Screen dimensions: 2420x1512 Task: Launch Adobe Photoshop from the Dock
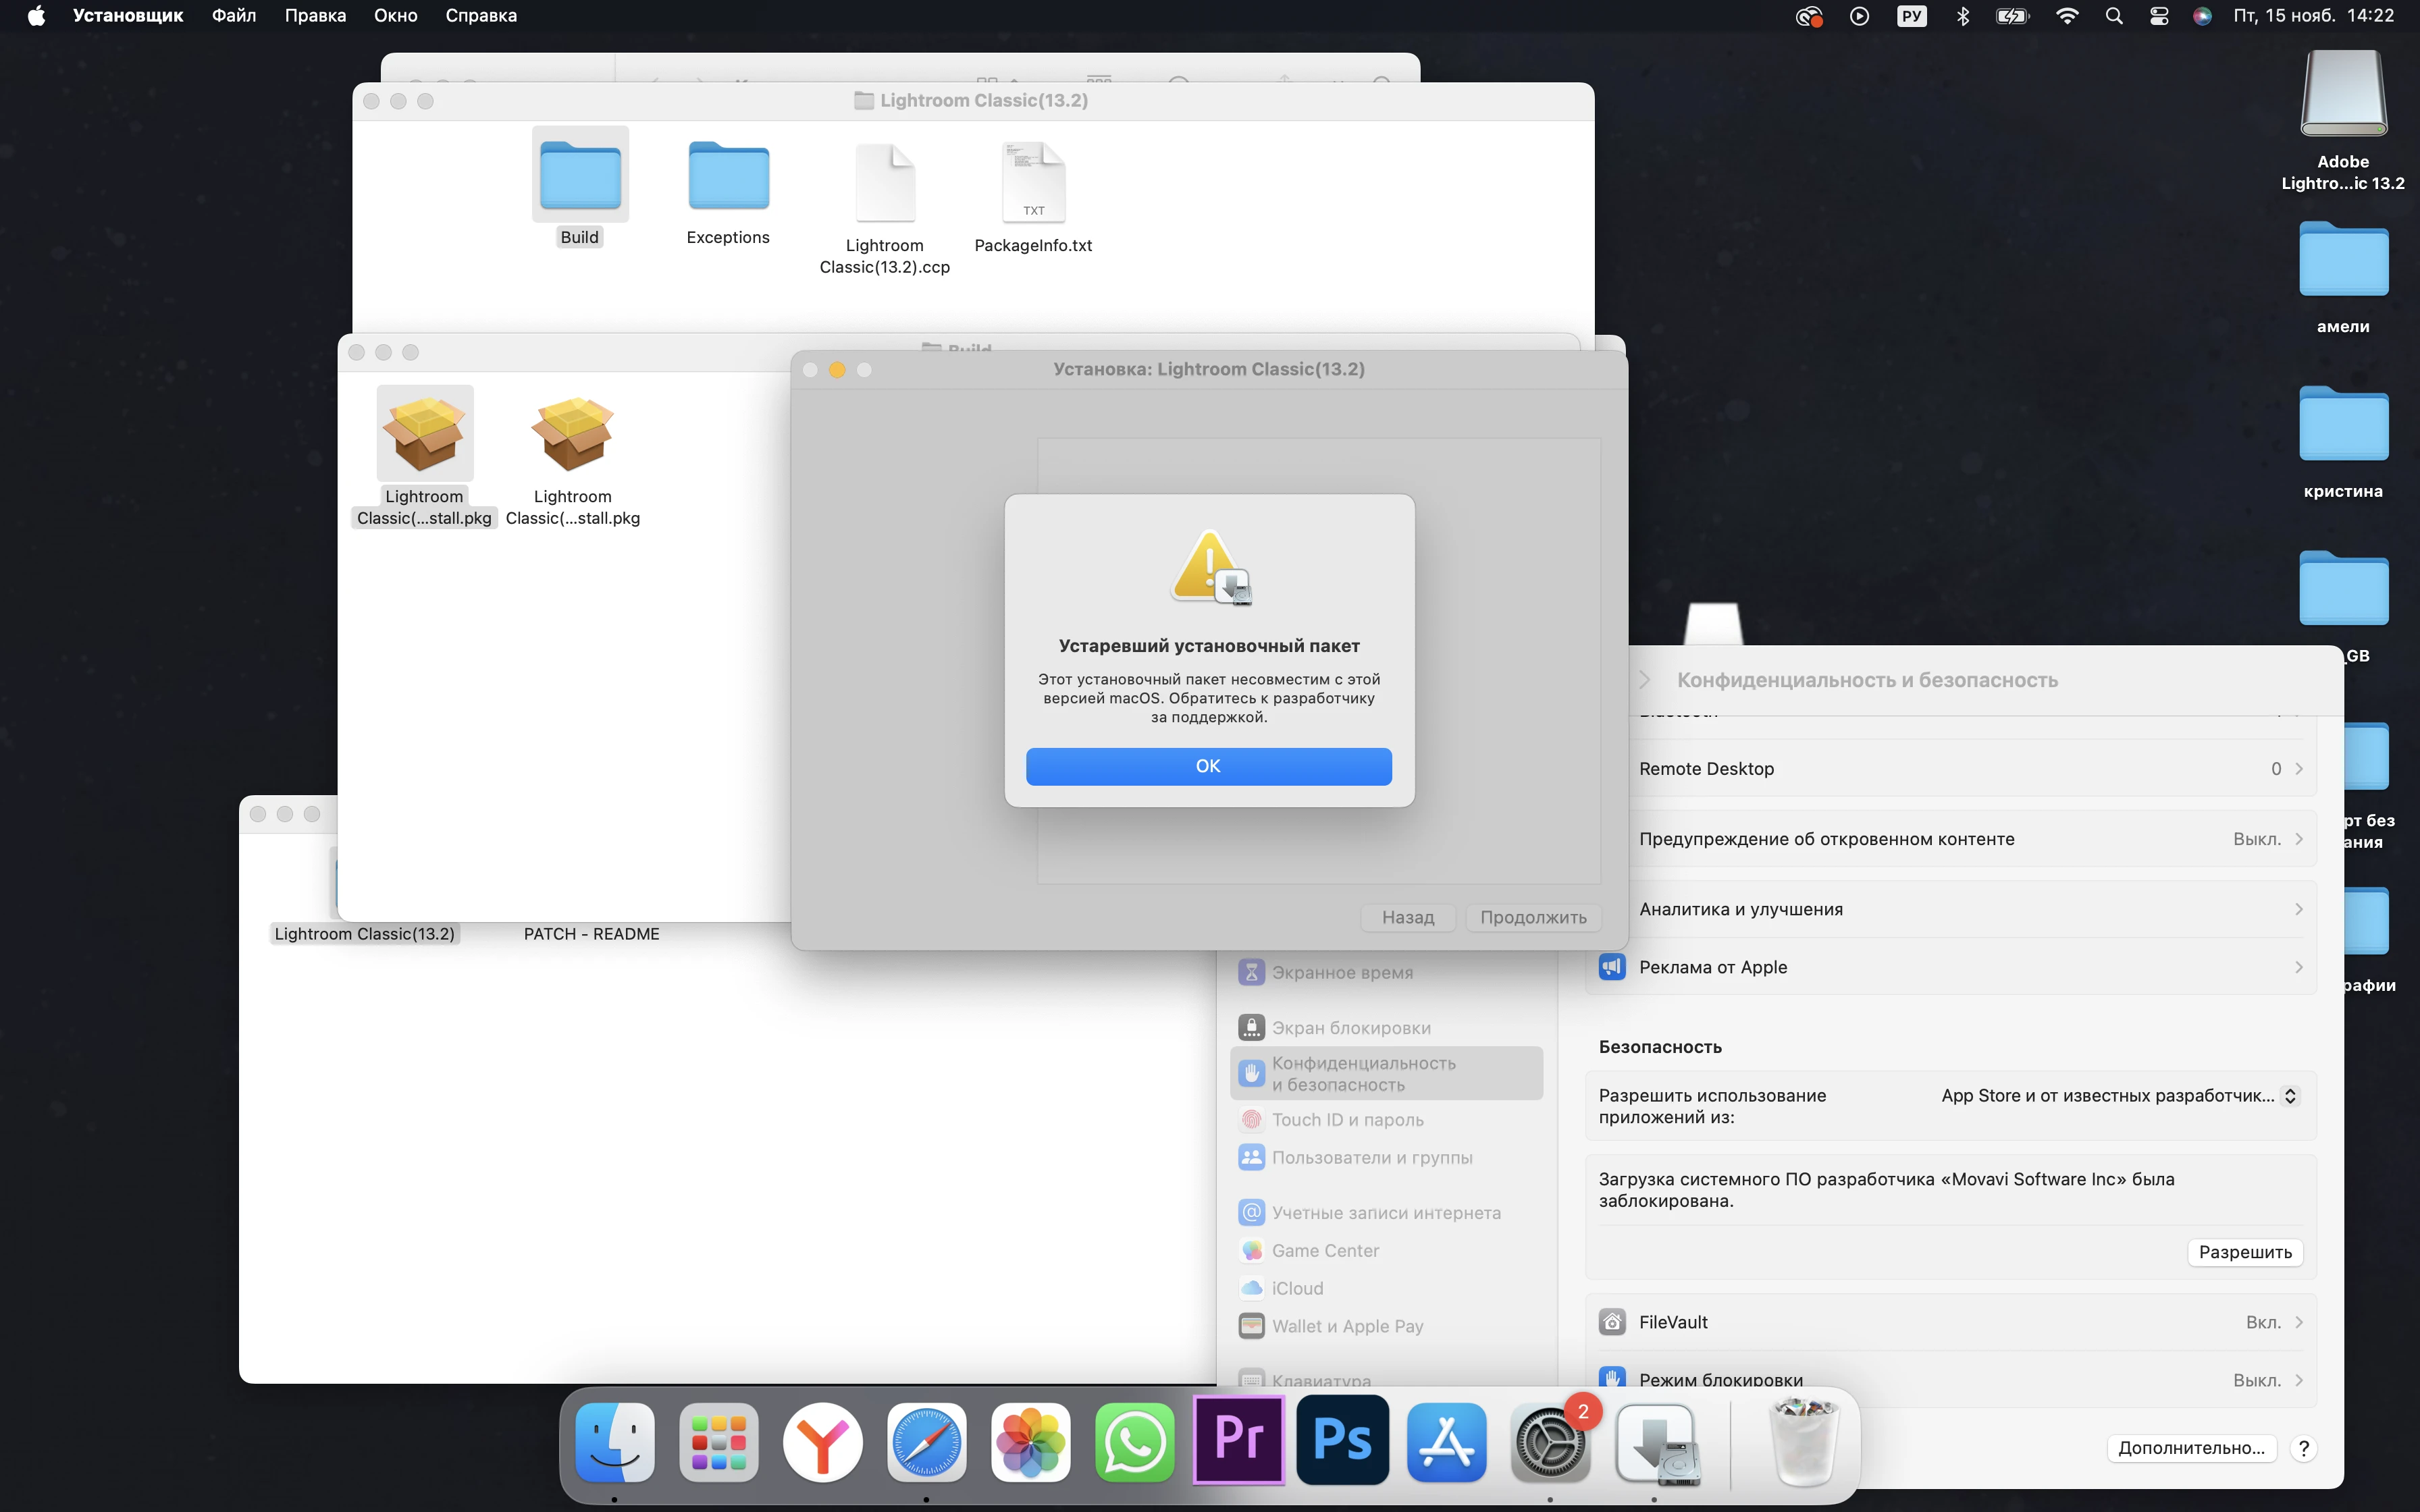[1343, 1440]
